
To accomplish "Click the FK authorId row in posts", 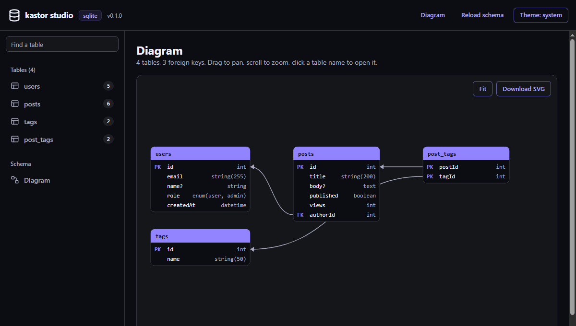I will pos(336,215).
